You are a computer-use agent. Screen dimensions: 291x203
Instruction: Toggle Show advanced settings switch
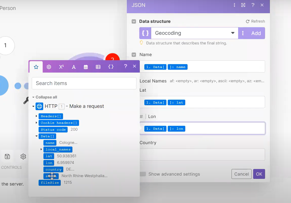coord(143,174)
